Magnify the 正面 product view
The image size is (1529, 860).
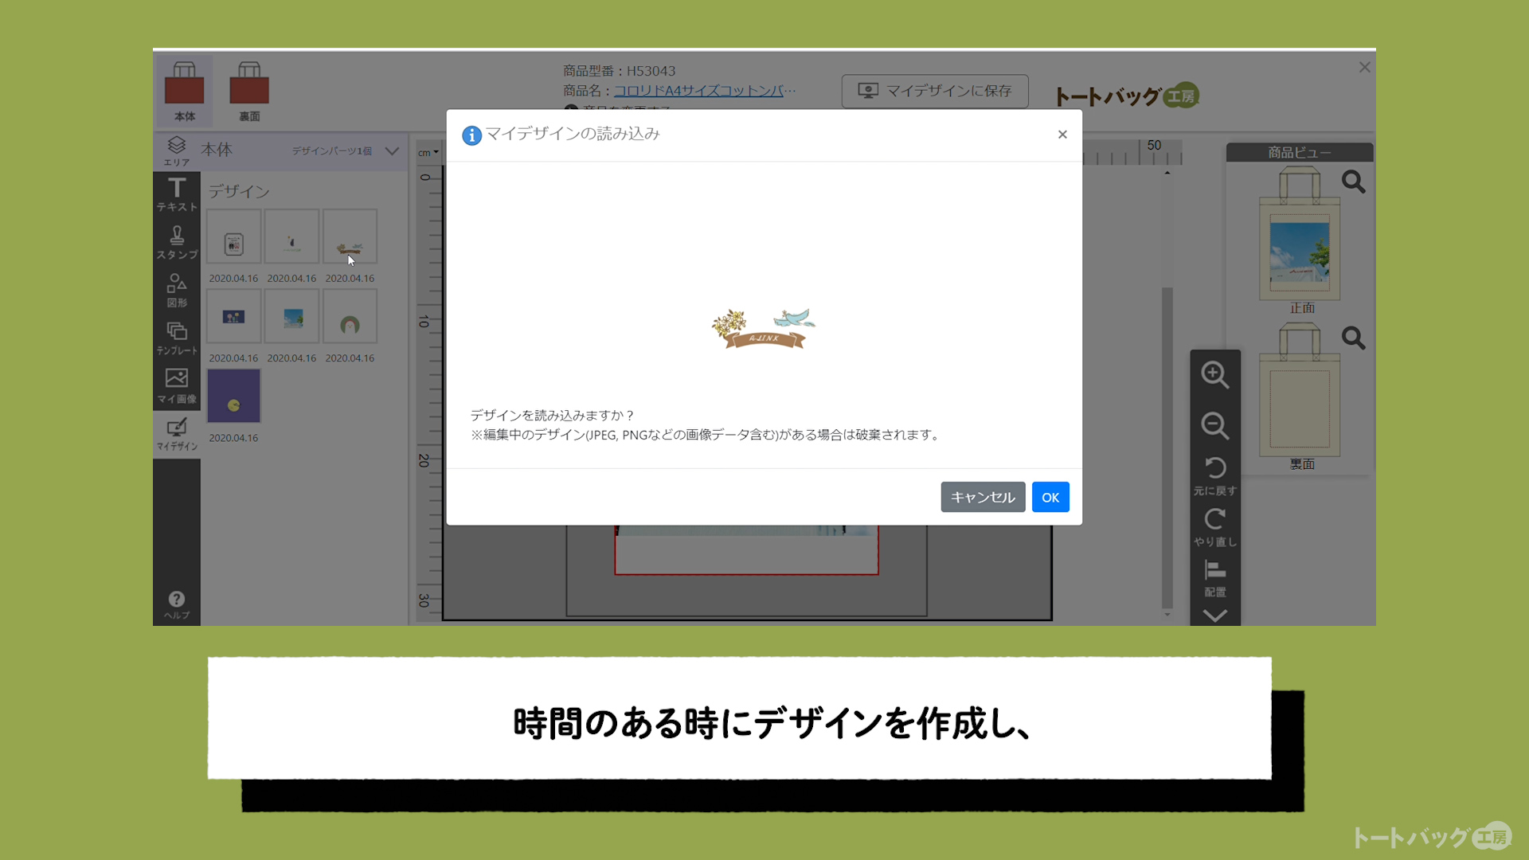1354,182
